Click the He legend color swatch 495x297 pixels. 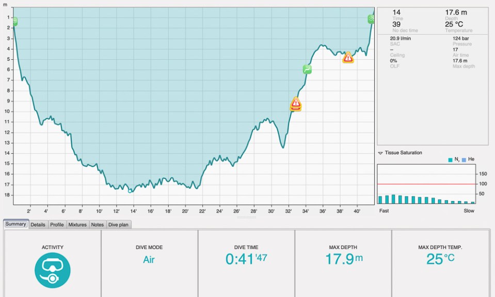pos(464,160)
